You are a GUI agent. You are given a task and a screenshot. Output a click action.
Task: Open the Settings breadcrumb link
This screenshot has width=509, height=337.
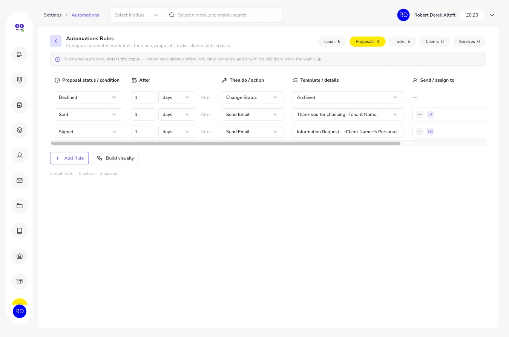pyautogui.click(x=52, y=15)
